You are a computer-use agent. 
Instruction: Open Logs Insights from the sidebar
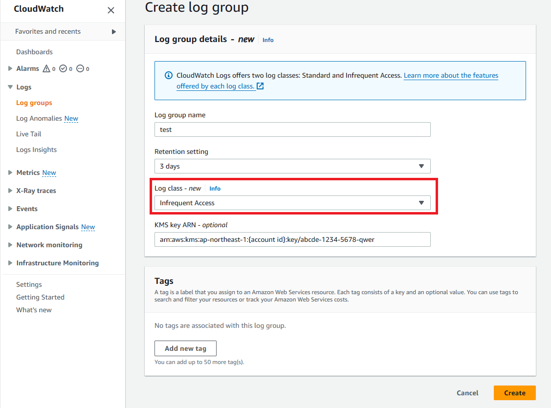(x=36, y=150)
